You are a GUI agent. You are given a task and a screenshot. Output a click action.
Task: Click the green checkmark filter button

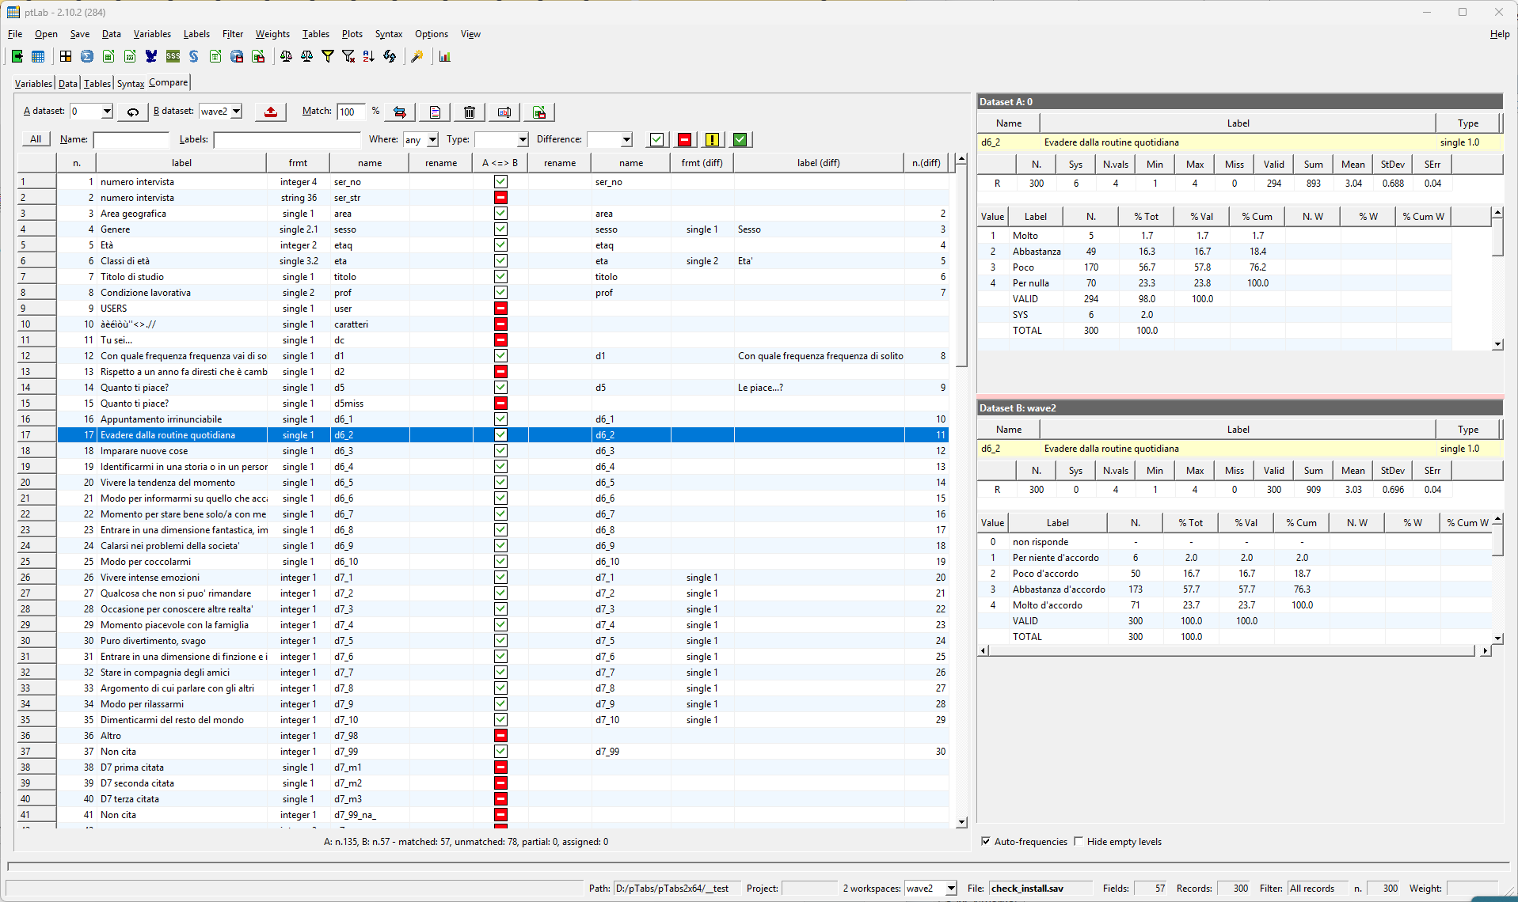coord(740,139)
